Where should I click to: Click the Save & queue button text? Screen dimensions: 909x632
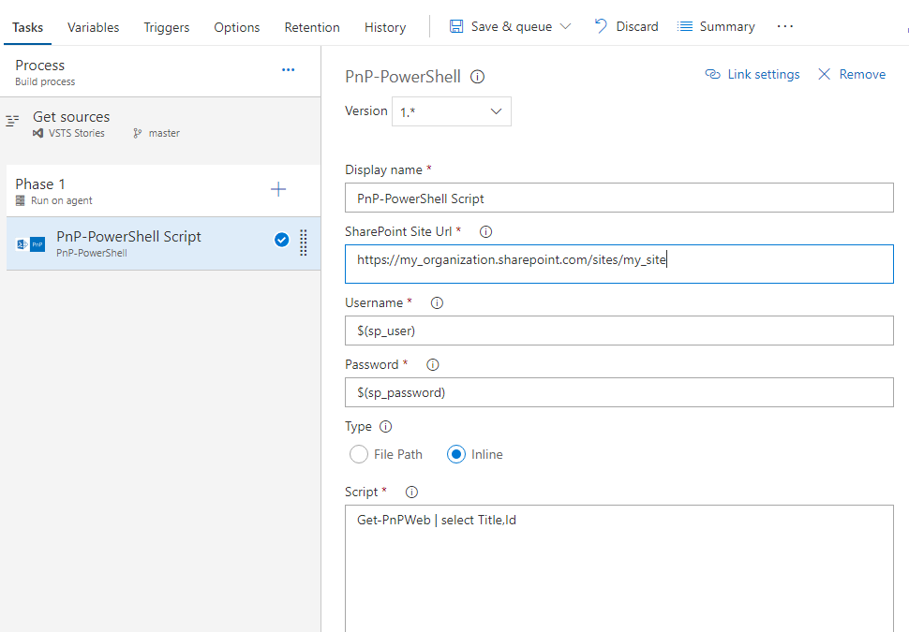click(512, 26)
